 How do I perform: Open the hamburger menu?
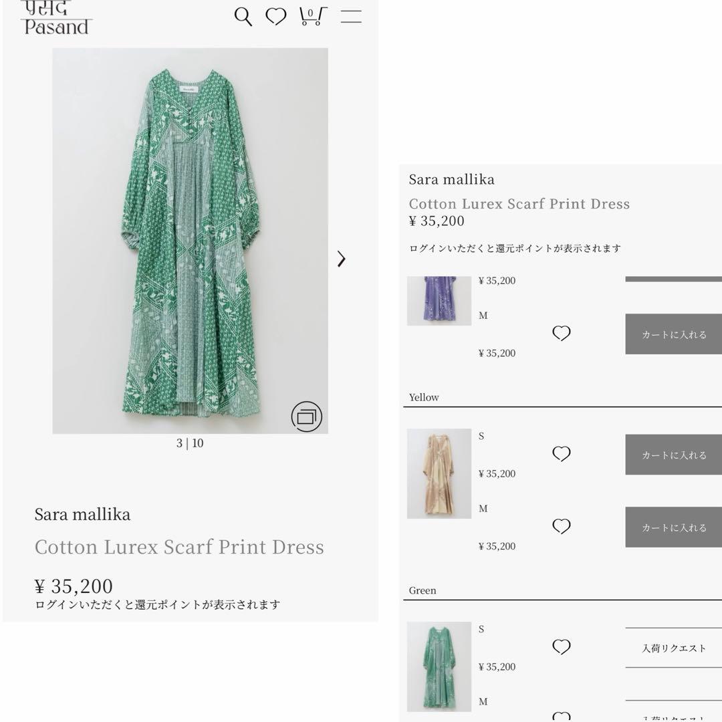(x=351, y=17)
